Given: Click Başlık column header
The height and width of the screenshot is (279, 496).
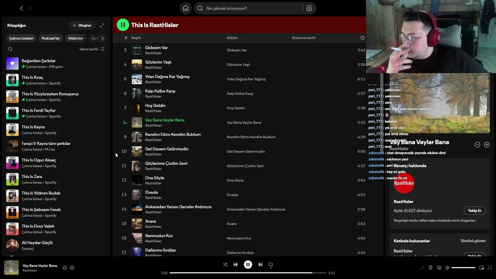Looking at the screenshot, I should click(136, 38).
